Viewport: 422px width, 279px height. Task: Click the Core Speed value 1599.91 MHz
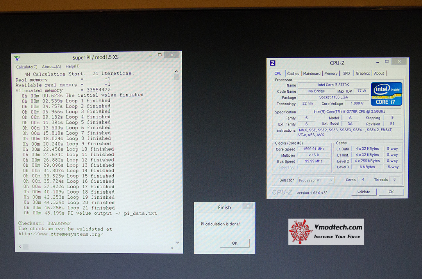[314, 149]
